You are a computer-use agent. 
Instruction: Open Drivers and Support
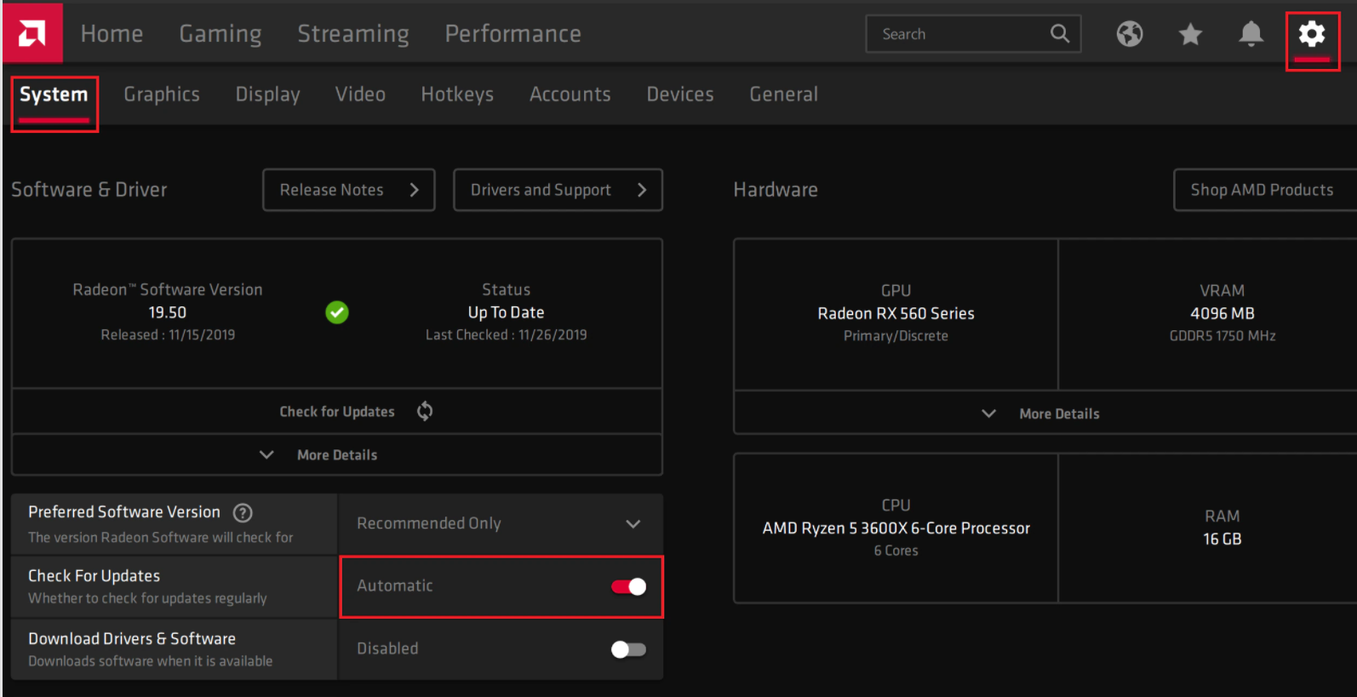[558, 190]
